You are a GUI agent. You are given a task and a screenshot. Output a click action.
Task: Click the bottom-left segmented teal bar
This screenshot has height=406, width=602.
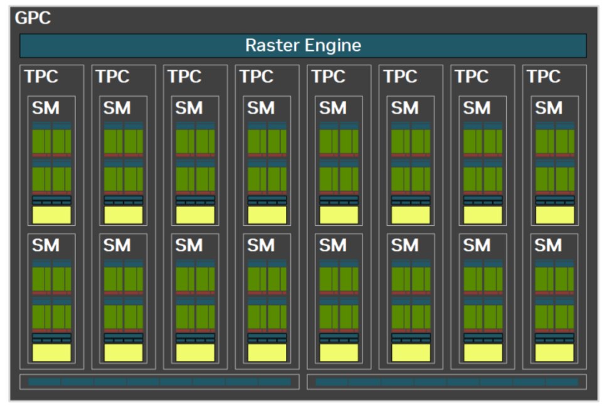coord(159,382)
